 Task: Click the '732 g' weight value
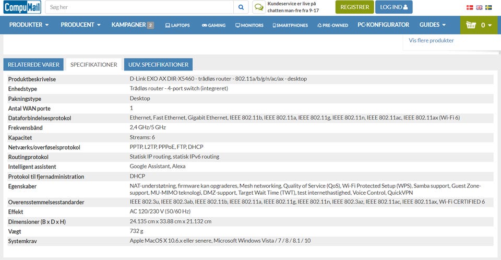[x=136, y=231]
